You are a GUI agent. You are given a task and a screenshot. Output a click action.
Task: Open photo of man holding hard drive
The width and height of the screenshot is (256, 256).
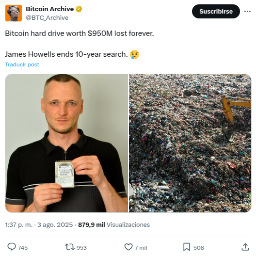click(66, 143)
